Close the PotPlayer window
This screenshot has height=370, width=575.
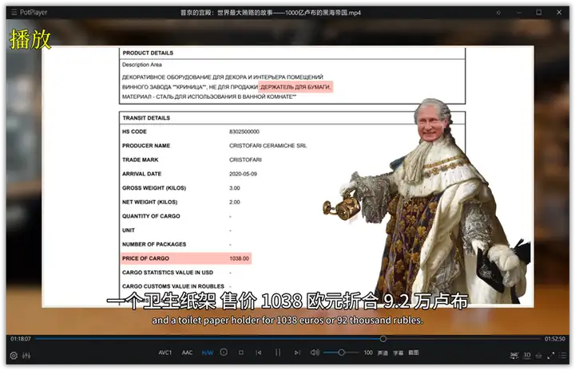[559, 13]
